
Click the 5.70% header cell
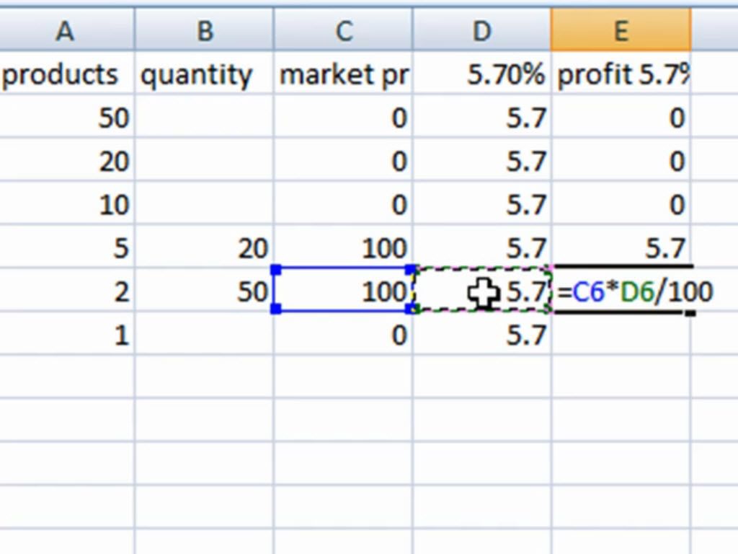point(481,73)
